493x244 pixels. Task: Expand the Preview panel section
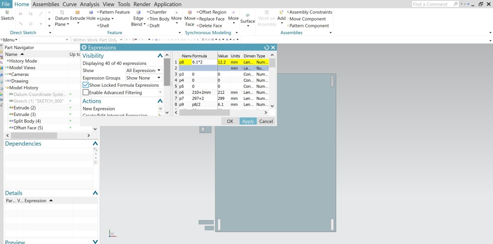click(x=95, y=242)
